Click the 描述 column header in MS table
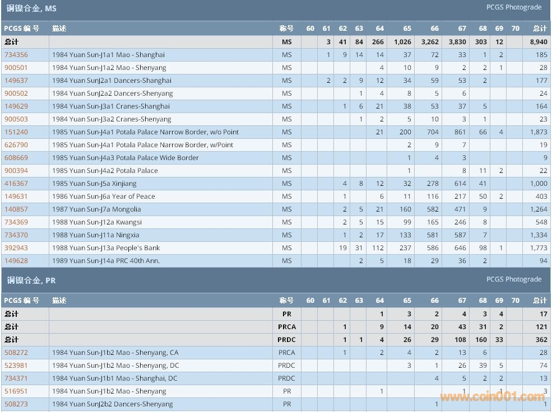The image size is (552, 412). tap(59, 29)
